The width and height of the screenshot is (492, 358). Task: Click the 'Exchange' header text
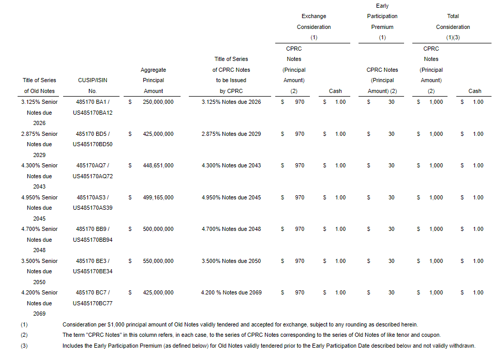pos(314,16)
